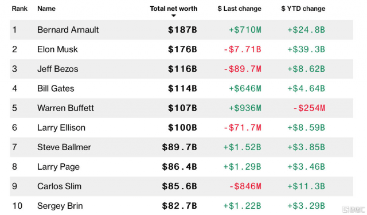Open Steve Ballmer's profile
The height and width of the screenshot is (215, 367).
coord(64,147)
